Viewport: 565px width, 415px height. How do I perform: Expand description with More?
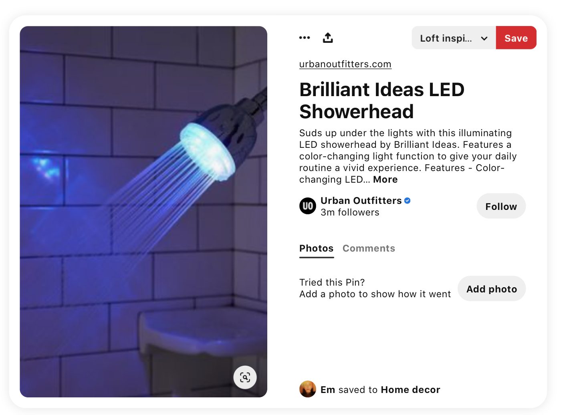(385, 179)
